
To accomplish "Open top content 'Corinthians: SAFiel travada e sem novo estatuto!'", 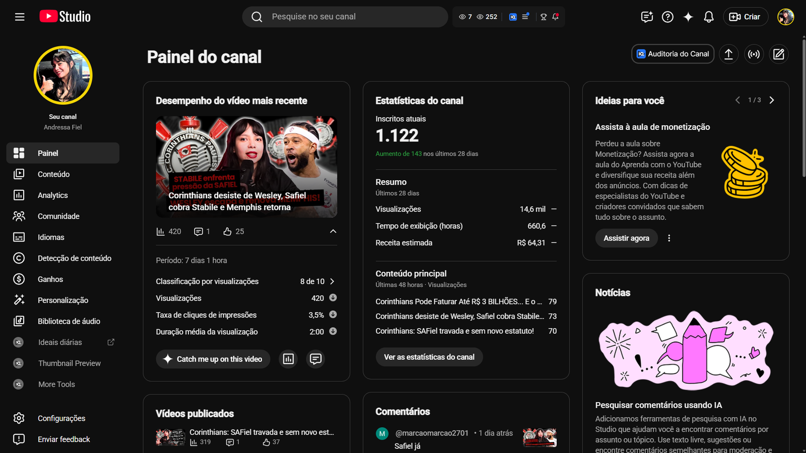I will 455,331.
